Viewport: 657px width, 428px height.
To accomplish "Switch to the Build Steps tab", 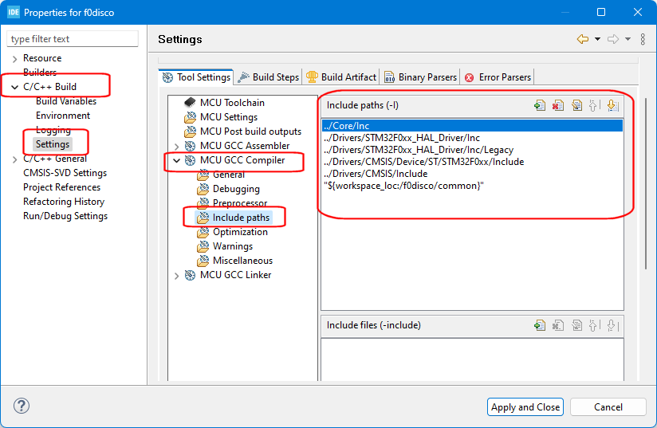I will point(268,77).
